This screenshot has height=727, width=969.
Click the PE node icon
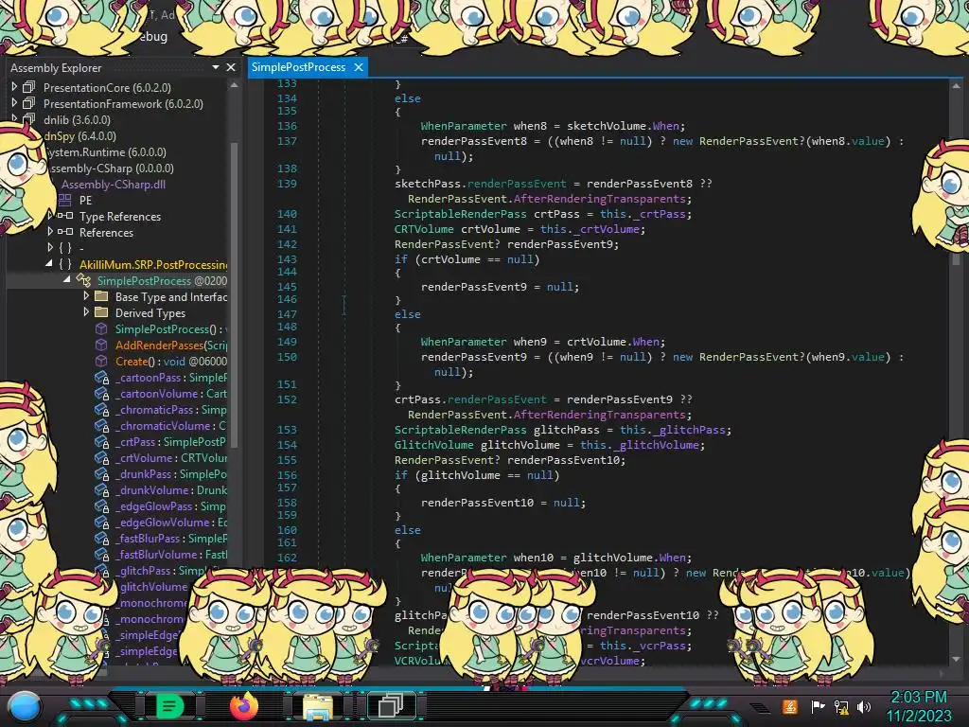point(65,201)
